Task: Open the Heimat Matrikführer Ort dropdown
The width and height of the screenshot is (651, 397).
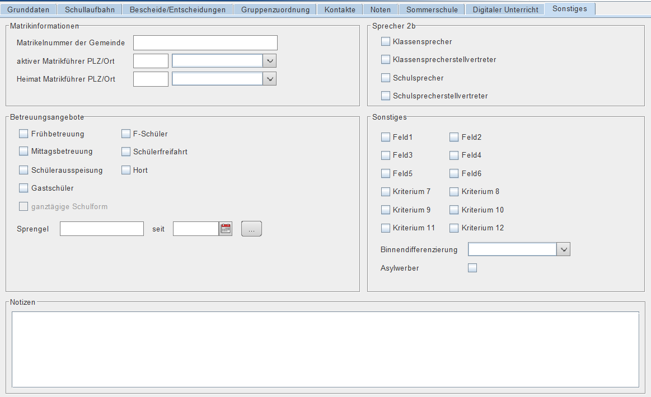Action: pos(270,79)
